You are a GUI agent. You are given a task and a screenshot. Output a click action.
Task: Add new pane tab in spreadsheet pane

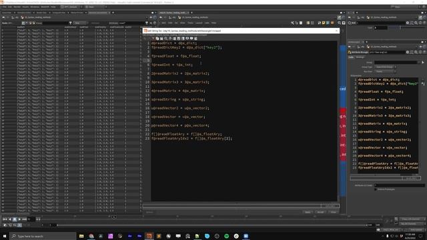(x=113, y=13)
